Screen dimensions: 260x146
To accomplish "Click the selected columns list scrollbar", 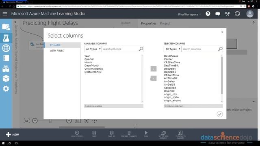I will [222, 75].
